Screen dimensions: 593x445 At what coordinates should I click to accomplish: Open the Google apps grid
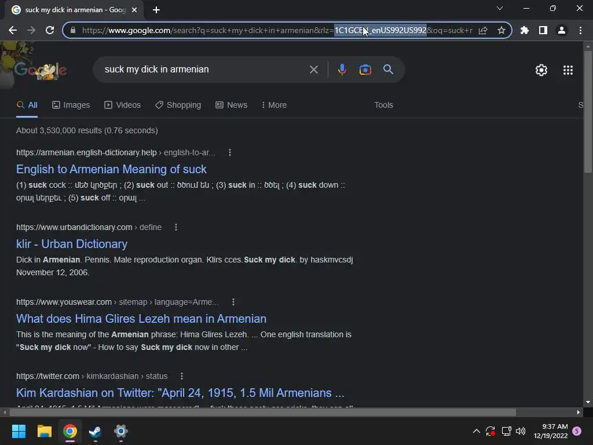tap(568, 70)
